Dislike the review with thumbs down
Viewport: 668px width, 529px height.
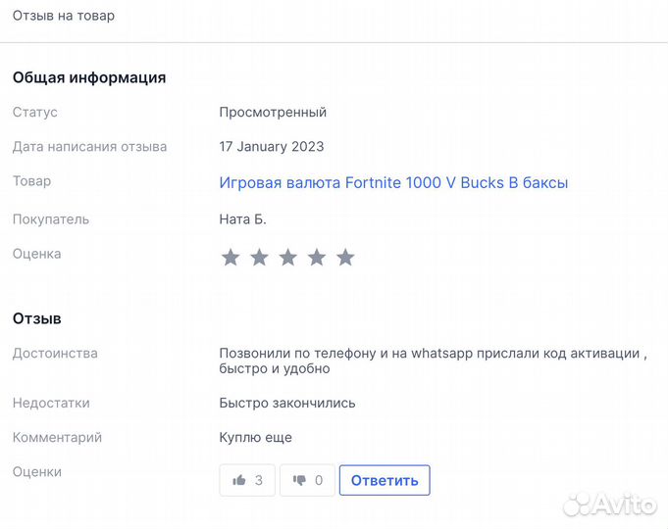pos(307,480)
